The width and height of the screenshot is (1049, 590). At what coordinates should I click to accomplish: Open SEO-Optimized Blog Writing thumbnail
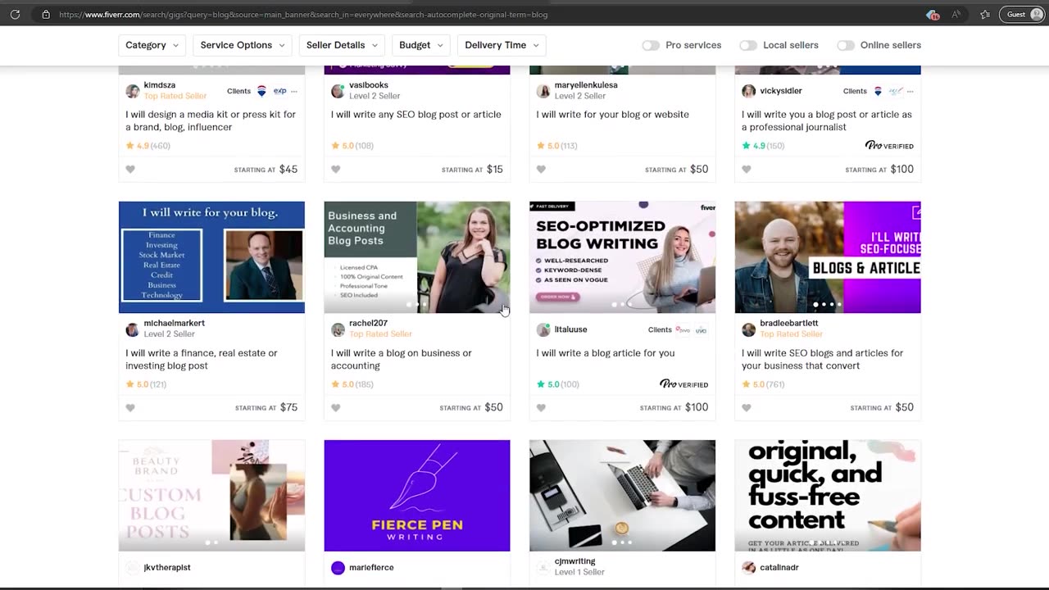point(623,257)
